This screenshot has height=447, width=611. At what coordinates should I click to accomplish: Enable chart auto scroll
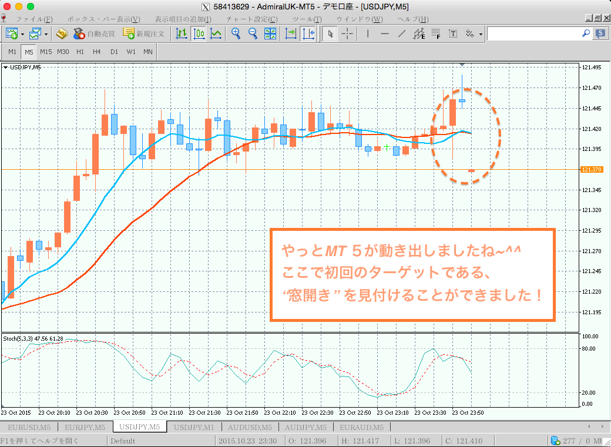[289, 33]
